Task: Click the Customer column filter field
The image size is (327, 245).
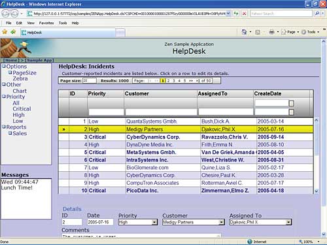Action: click(x=161, y=112)
